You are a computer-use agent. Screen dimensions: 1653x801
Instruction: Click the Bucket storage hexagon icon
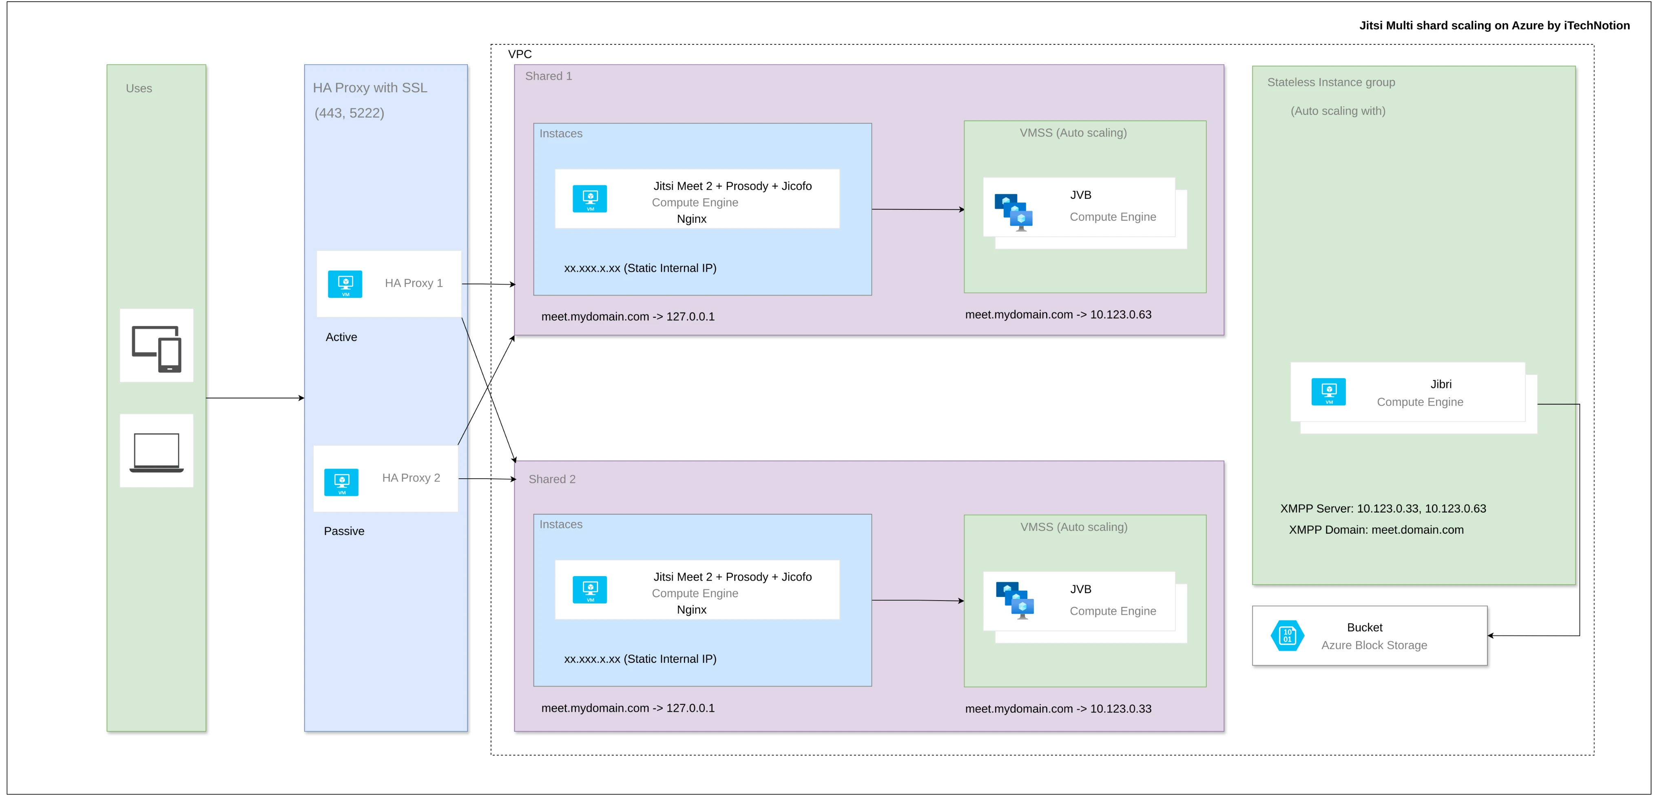pyautogui.click(x=1287, y=636)
